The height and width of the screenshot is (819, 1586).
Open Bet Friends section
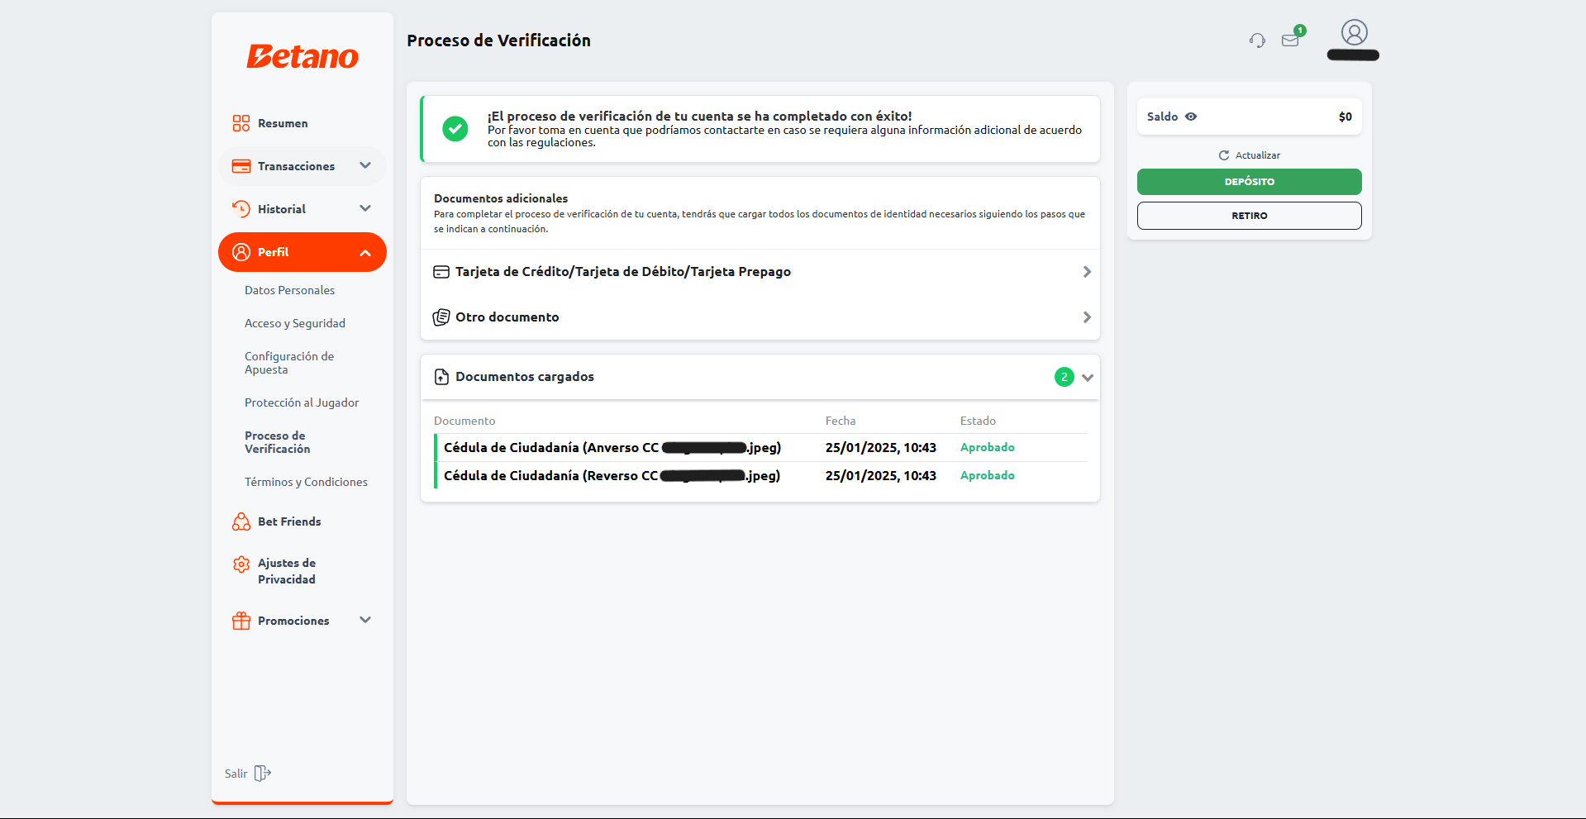pyautogui.click(x=289, y=521)
